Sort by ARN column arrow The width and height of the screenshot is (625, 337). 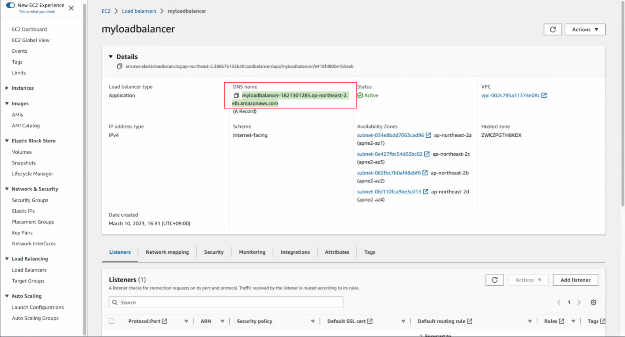(x=222, y=321)
